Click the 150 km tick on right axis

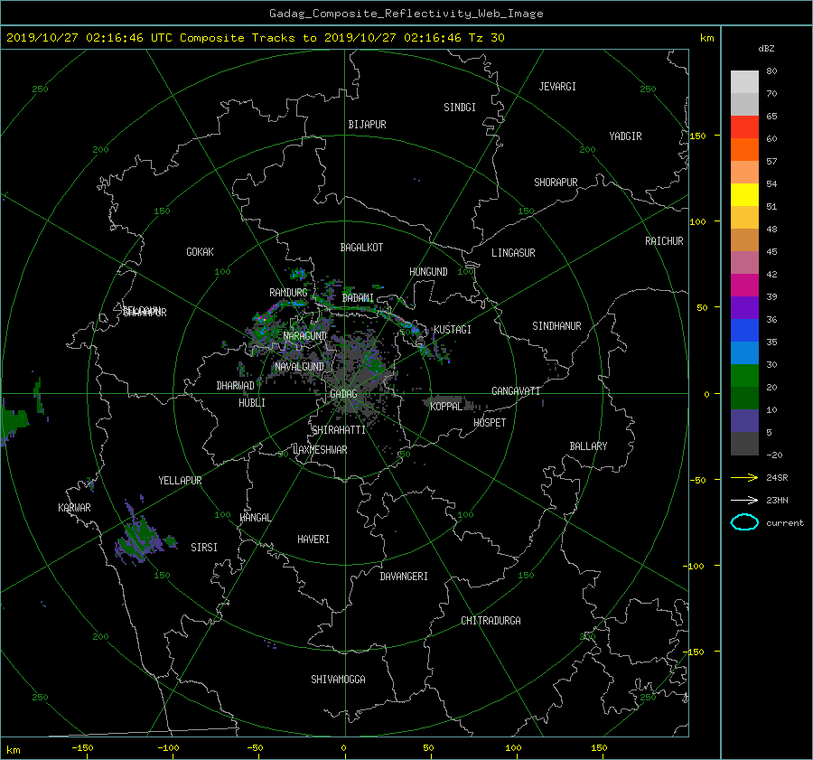[698, 136]
